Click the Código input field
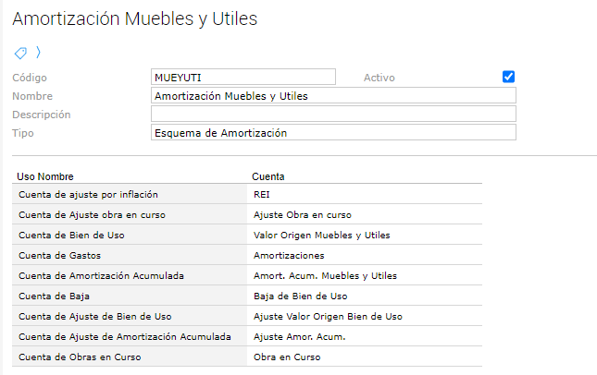Viewport: 597px width, 375px height. [243, 78]
